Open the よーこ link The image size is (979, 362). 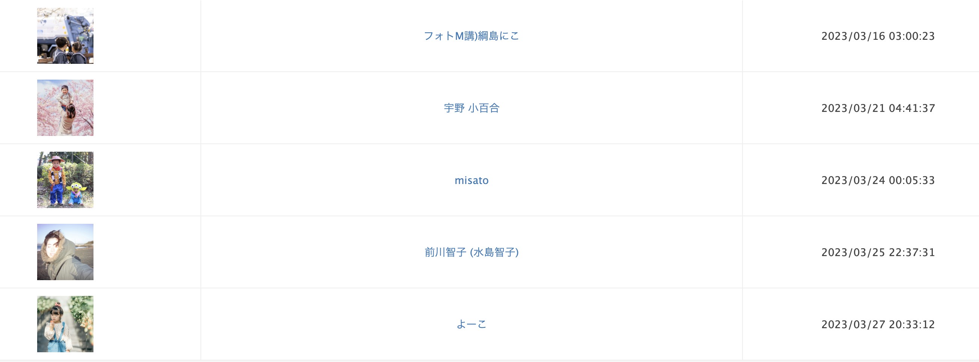click(471, 324)
